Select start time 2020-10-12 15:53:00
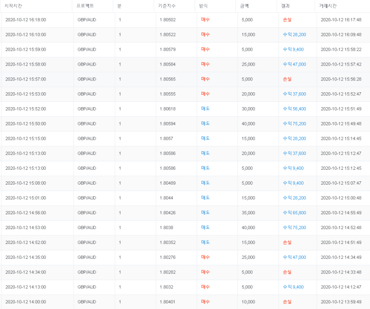Image resolution: width=370 pixels, height=309 pixels. click(26, 94)
